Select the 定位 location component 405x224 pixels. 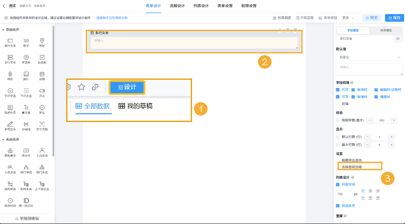pos(42,110)
